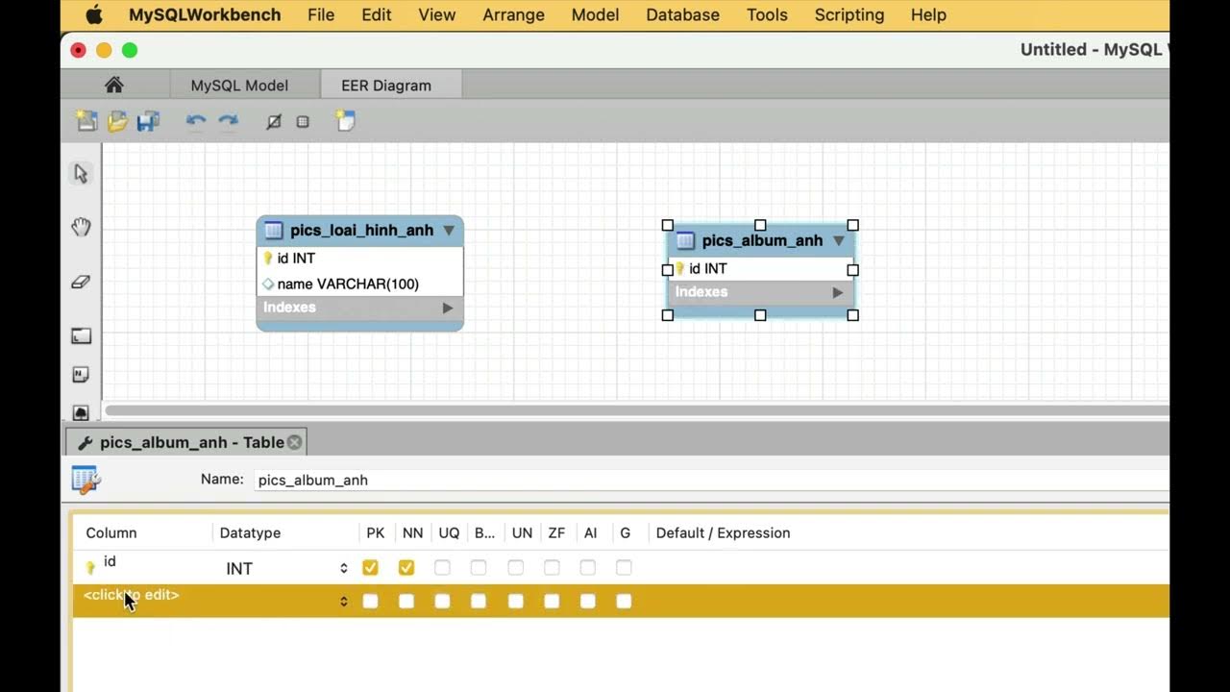Switch to the MySQL Model tab
The width and height of the screenshot is (1230, 692).
point(239,85)
